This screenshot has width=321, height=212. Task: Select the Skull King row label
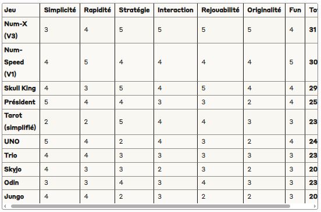click(x=20, y=88)
